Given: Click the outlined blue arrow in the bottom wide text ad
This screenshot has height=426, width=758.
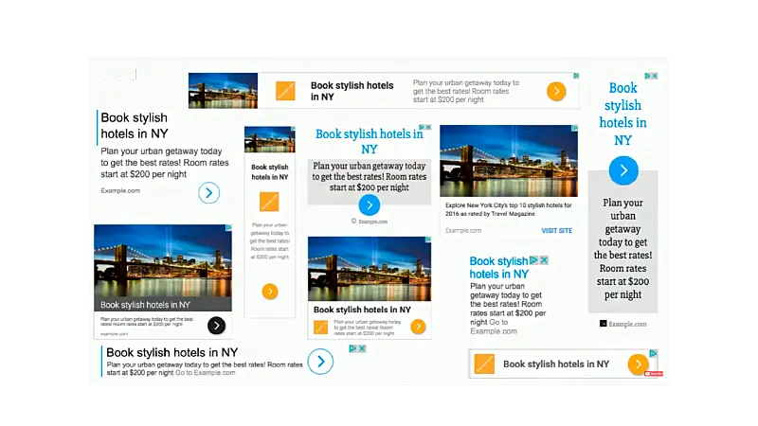Looking at the screenshot, I should (x=320, y=362).
